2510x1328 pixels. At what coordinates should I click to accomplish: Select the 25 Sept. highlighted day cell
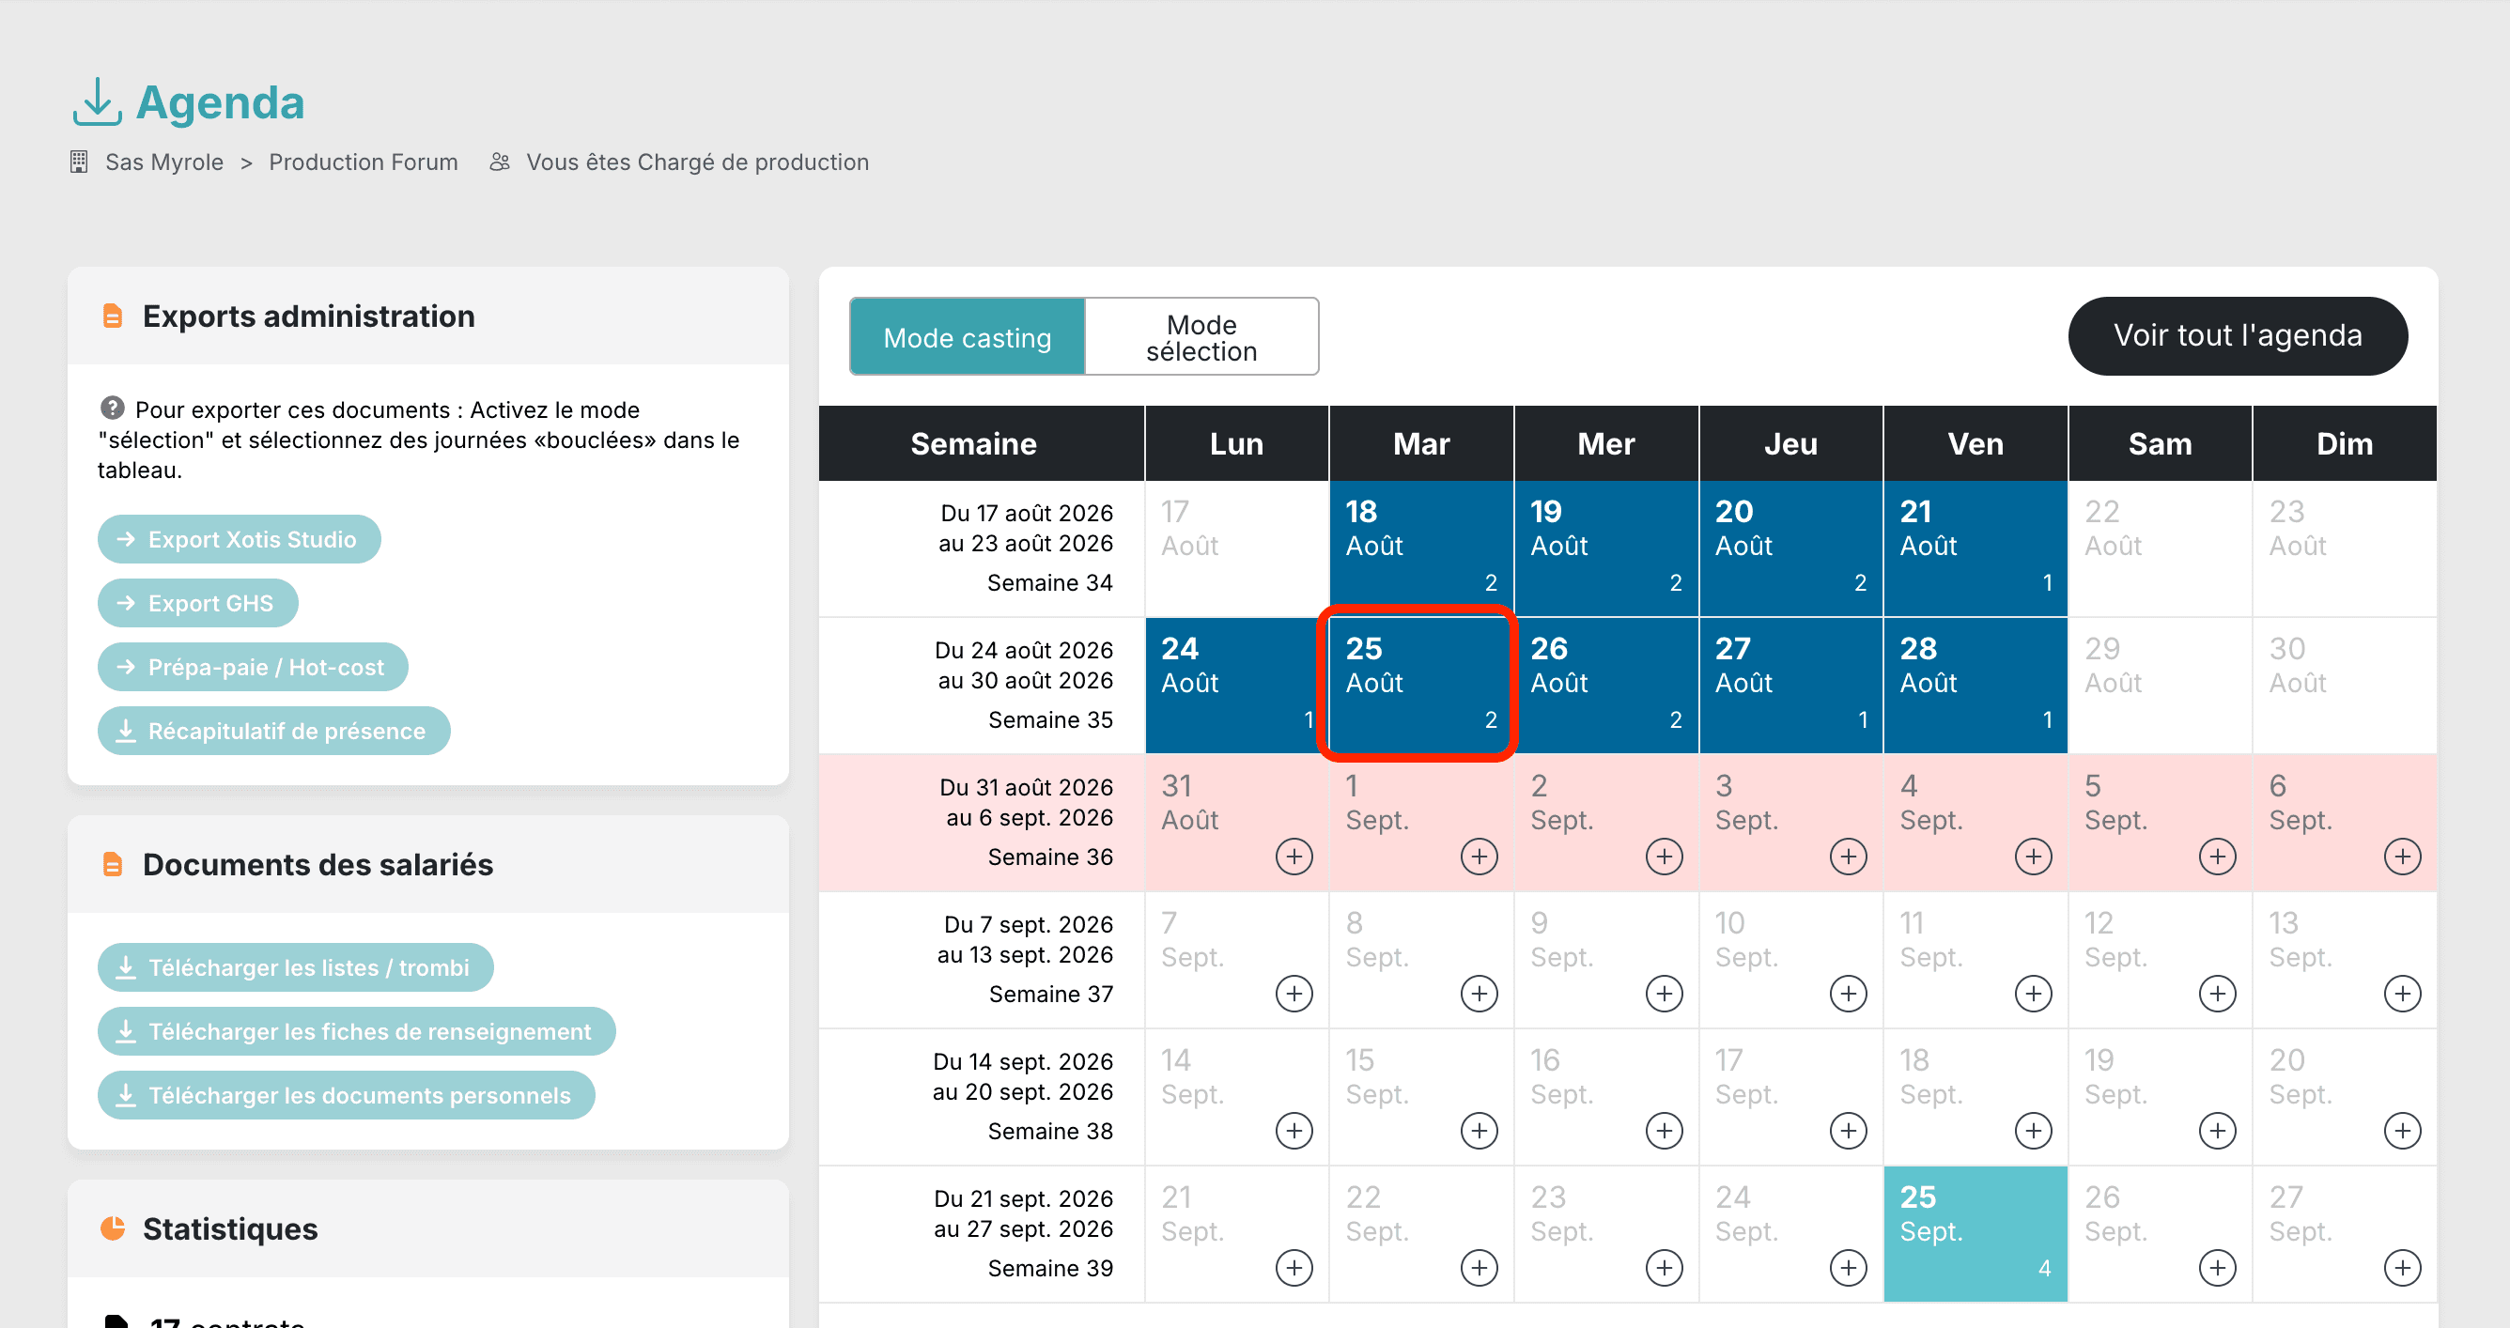(x=1975, y=1233)
